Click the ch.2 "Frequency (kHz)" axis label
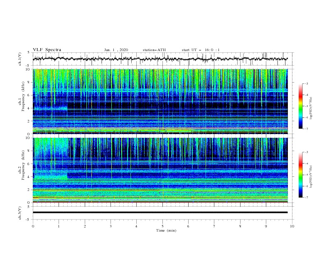Screen dimensions: 329x254 coord(23,165)
